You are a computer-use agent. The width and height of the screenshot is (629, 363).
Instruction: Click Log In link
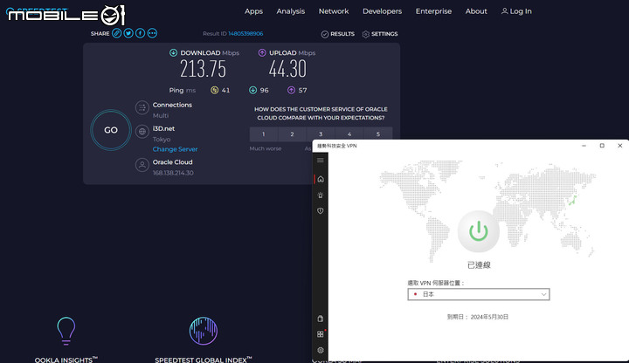click(516, 11)
